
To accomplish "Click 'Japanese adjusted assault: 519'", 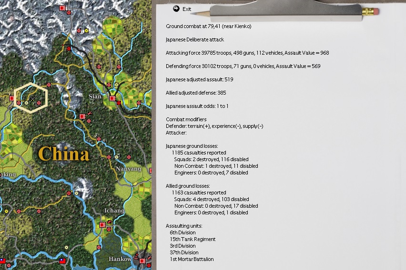I will point(199,79).
